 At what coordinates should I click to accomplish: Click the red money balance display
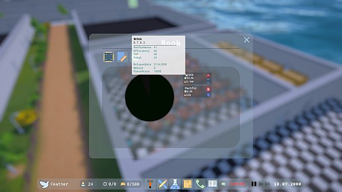coord(237,184)
